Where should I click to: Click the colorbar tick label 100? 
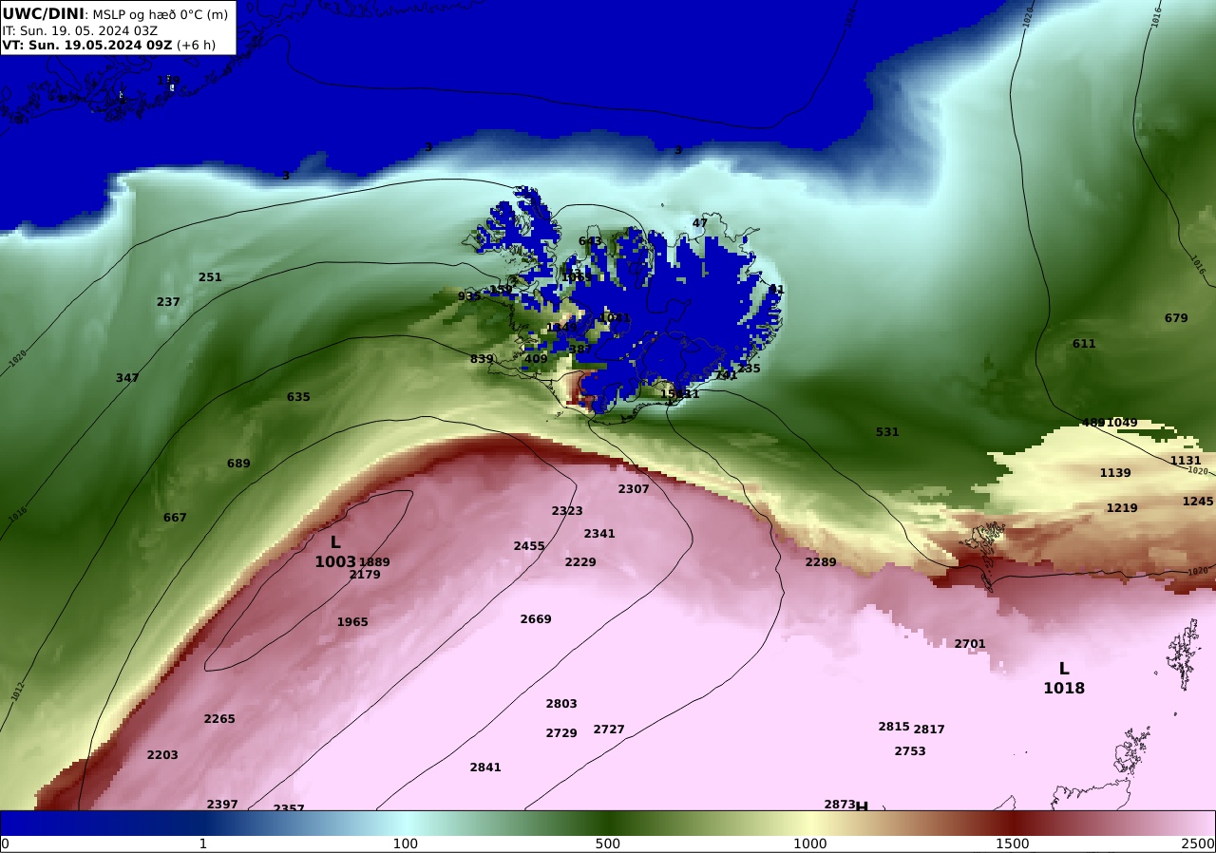pos(406,844)
